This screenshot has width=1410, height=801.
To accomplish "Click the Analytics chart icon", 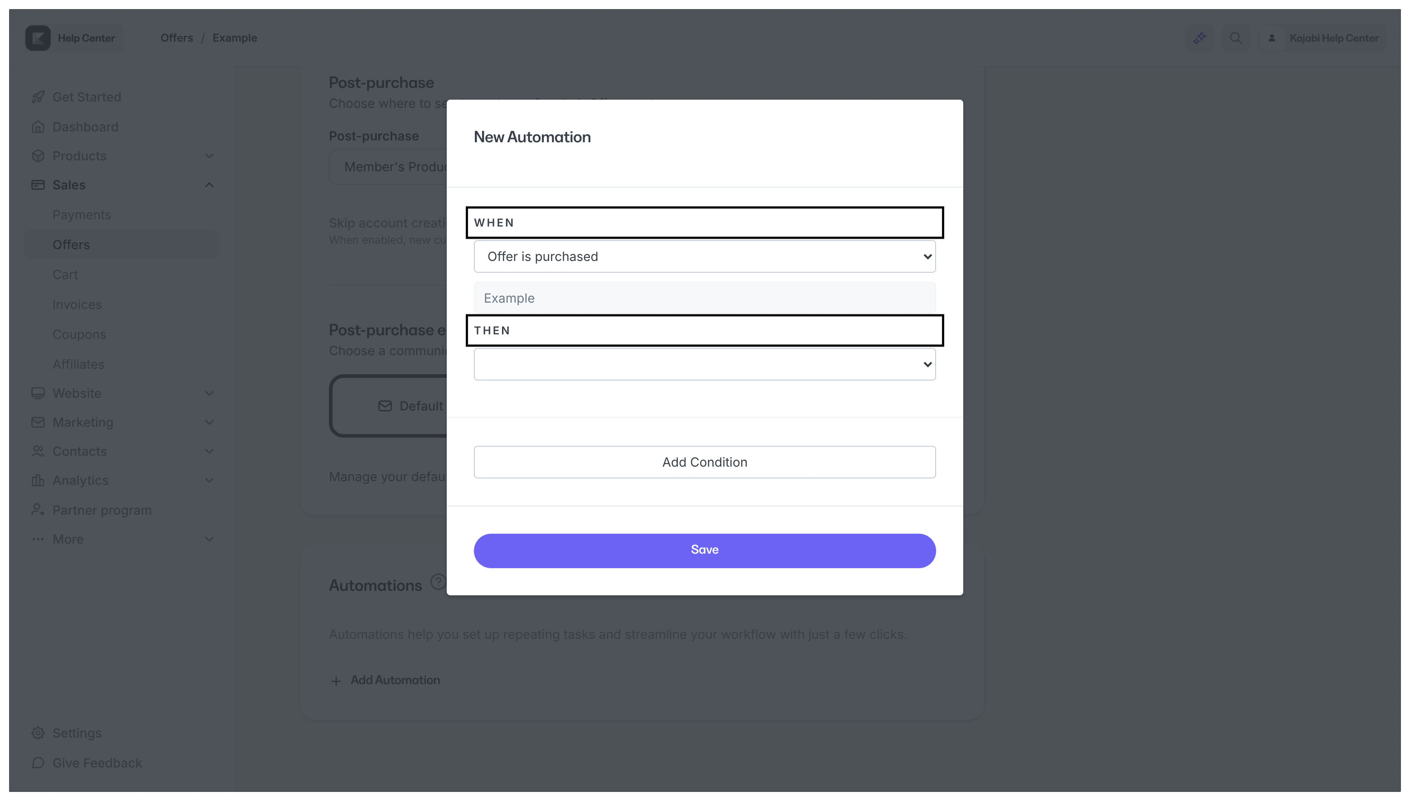I will click(38, 480).
